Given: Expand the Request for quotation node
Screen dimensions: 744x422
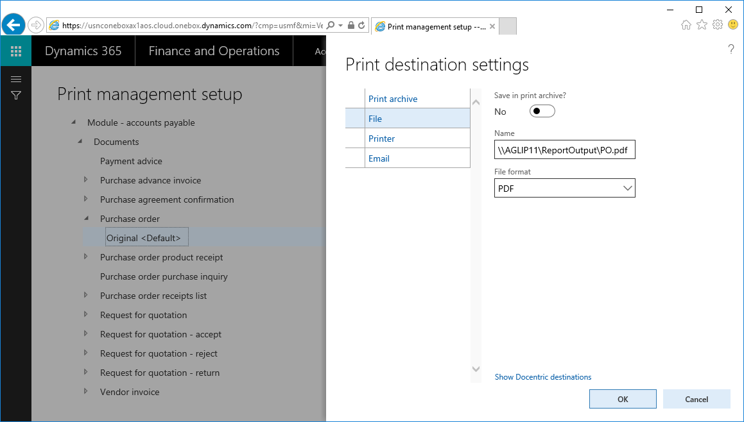Looking at the screenshot, I should point(86,314).
